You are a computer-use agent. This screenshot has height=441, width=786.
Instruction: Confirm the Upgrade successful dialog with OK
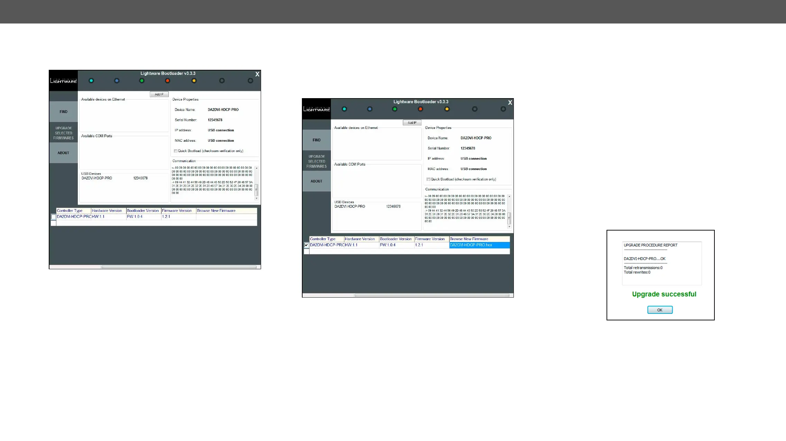click(660, 310)
